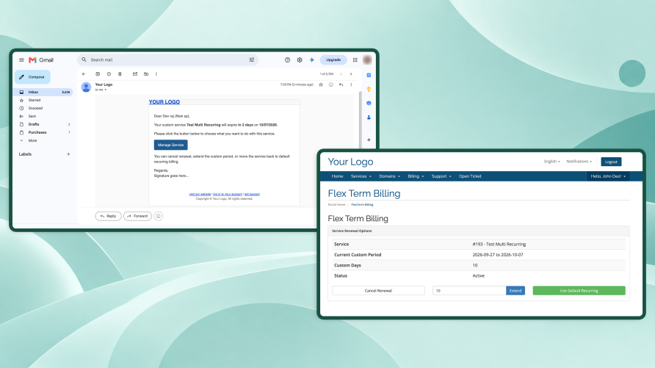The height and width of the screenshot is (368, 655).
Task: Click the Gmail message pane scrollbar
Action: point(361,120)
